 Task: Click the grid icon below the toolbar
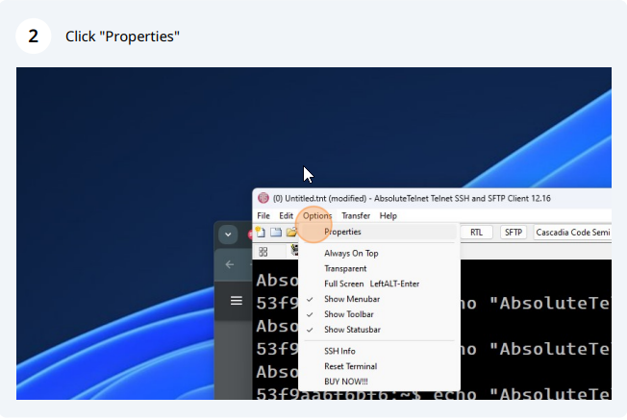coord(263,252)
